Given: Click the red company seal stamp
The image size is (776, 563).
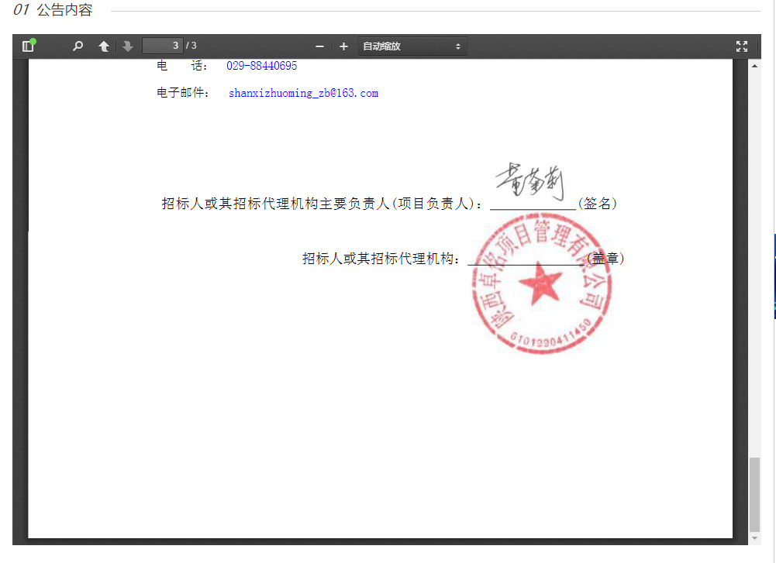Looking at the screenshot, I should (x=540, y=288).
